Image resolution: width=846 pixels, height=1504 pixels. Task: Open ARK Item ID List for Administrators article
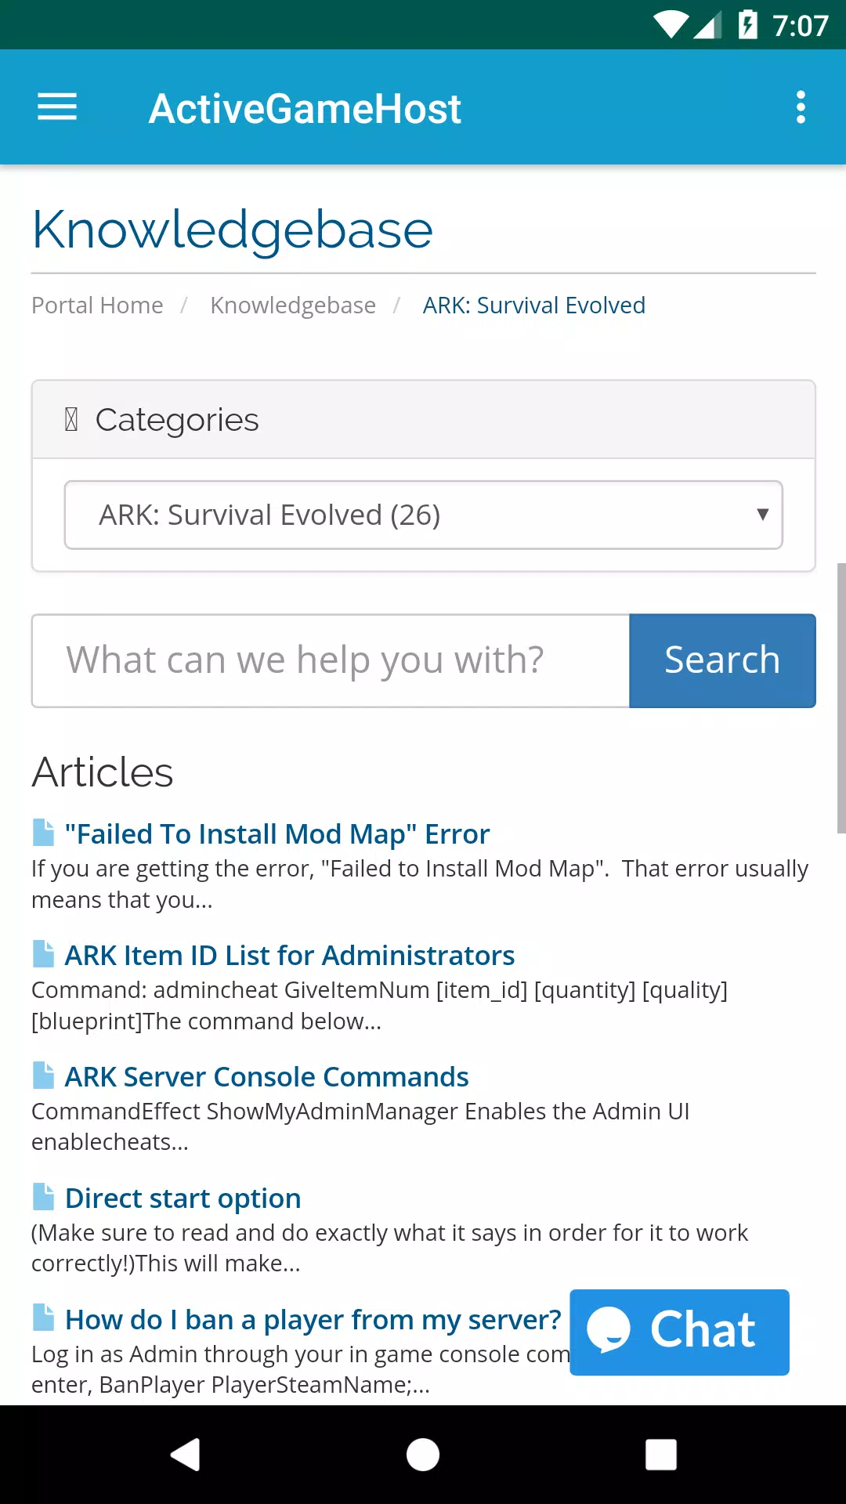click(290, 955)
